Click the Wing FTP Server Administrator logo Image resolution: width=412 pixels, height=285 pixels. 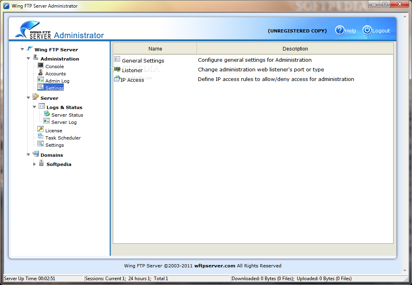coord(59,30)
